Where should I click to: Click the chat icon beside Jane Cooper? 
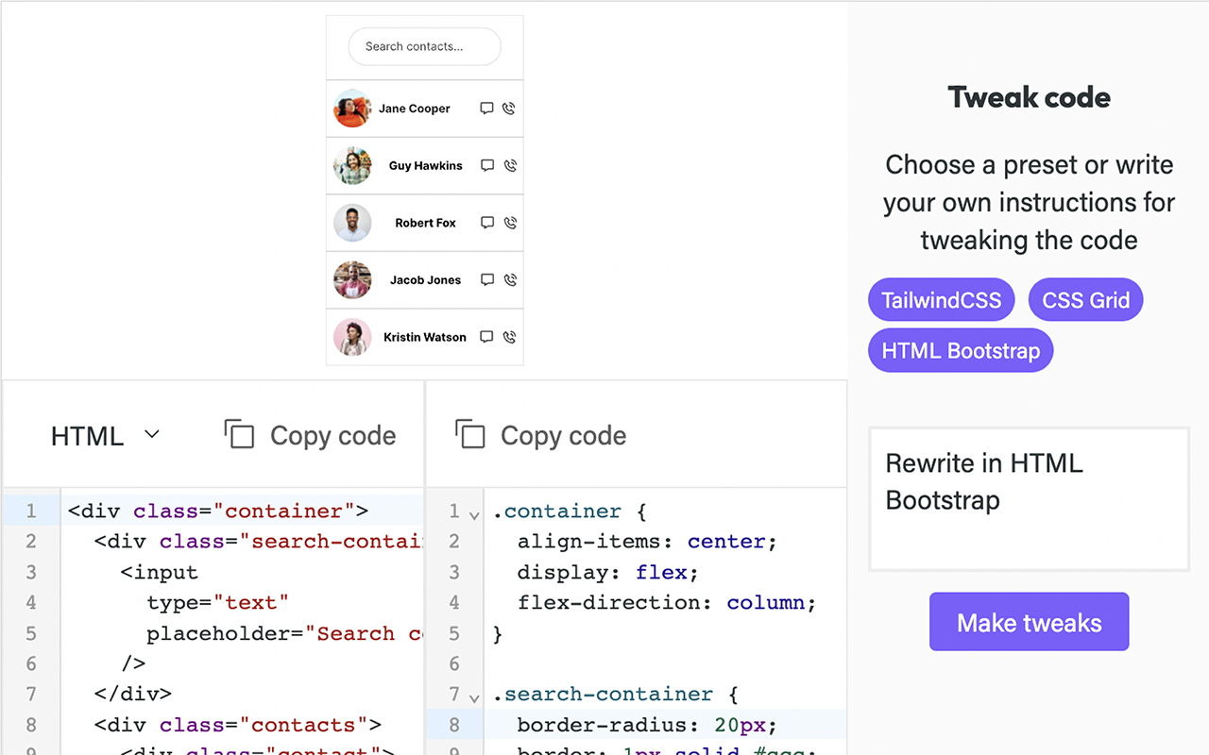coord(486,109)
